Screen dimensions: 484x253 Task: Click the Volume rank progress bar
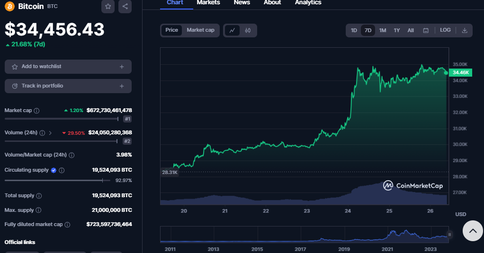tap(61, 141)
